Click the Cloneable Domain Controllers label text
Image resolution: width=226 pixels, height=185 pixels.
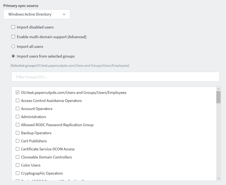pyautogui.click(x=46, y=157)
